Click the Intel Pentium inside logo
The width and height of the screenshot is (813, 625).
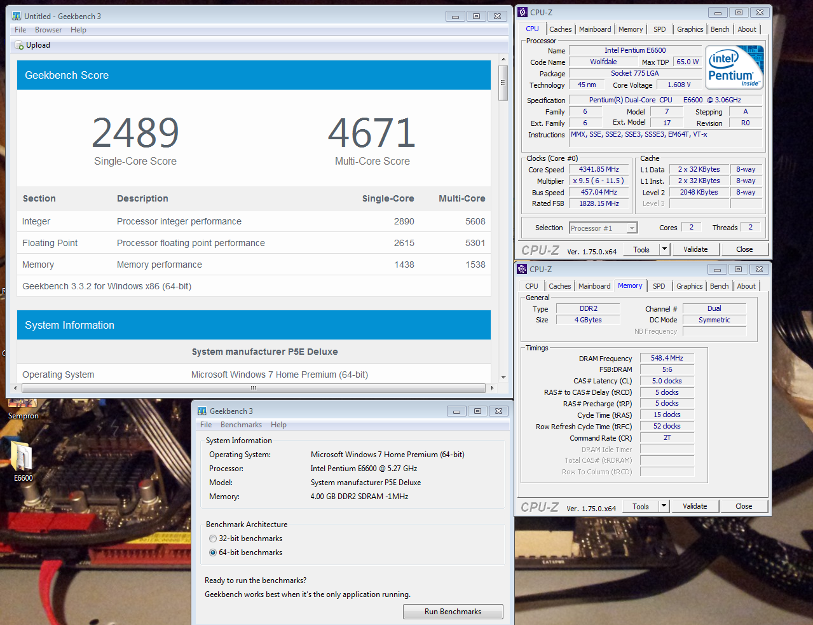coord(735,67)
